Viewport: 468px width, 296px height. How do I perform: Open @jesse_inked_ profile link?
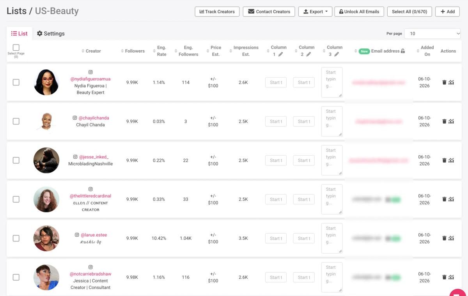[94, 157]
